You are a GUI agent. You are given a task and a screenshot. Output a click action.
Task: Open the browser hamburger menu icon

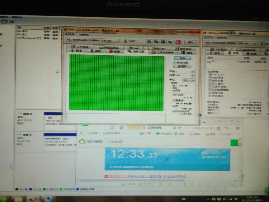pyautogui.click(x=237, y=128)
